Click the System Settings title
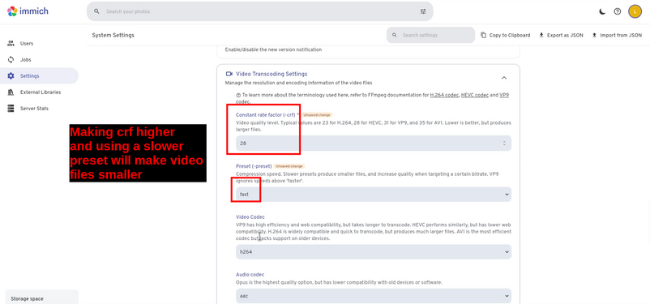Image resolution: width=650 pixels, height=304 pixels. pos(113,35)
